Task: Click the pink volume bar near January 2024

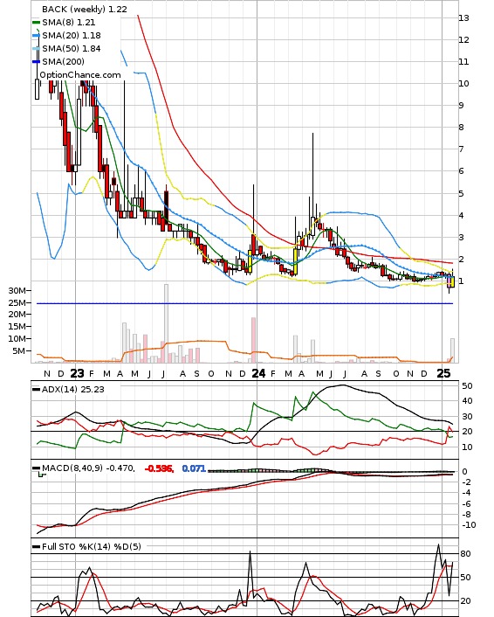Action: click(253, 340)
